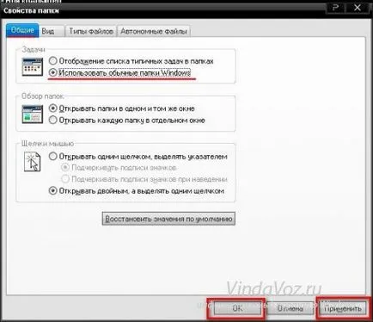Close the 'Свойства папки' dialog

point(358,8)
